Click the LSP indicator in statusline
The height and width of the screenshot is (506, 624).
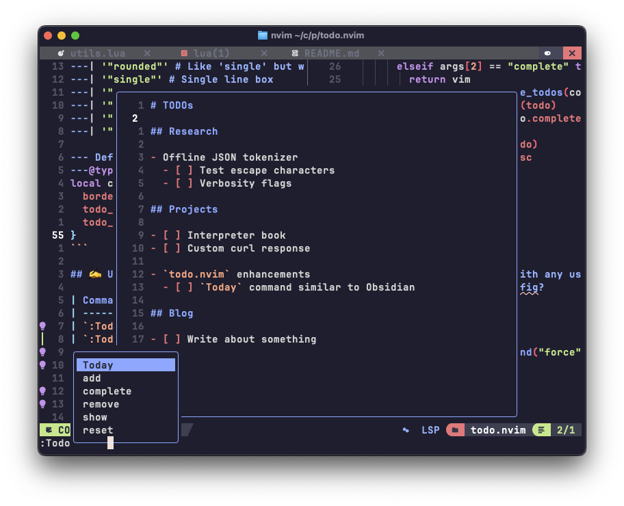(x=430, y=430)
